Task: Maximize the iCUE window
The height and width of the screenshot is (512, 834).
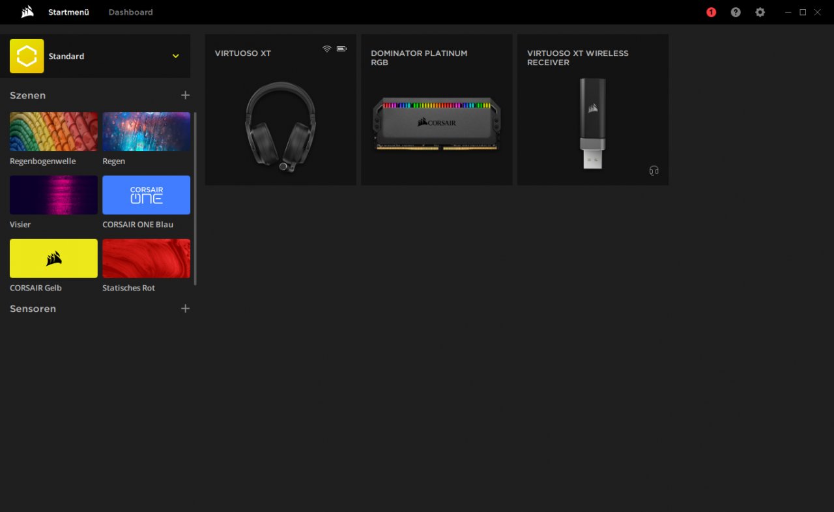Action: pyautogui.click(x=803, y=12)
